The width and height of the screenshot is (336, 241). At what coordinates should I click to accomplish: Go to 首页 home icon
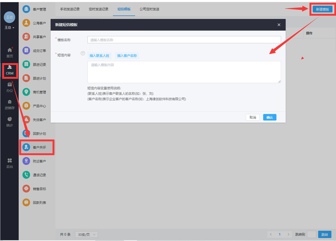coord(10,50)
